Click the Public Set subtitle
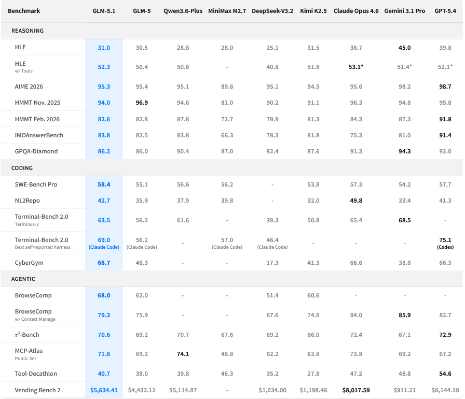The height and width of the screenshot is (399, 465). 25,359
